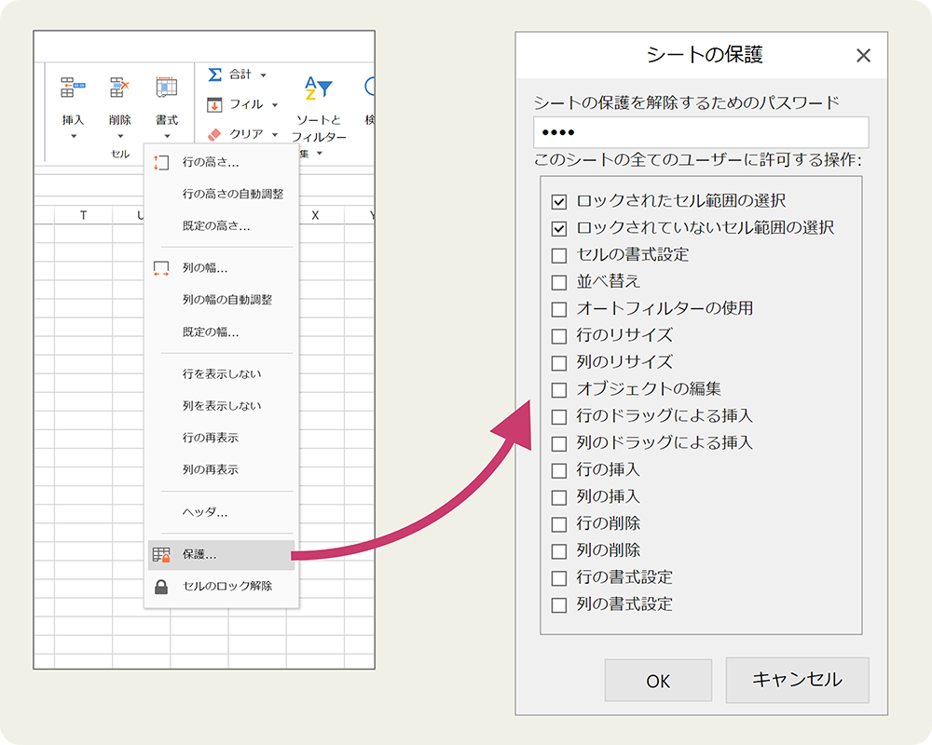Click the lock icon for セルのロック解除
Viewport: 932px width, 745px height.
pos(161,587)
